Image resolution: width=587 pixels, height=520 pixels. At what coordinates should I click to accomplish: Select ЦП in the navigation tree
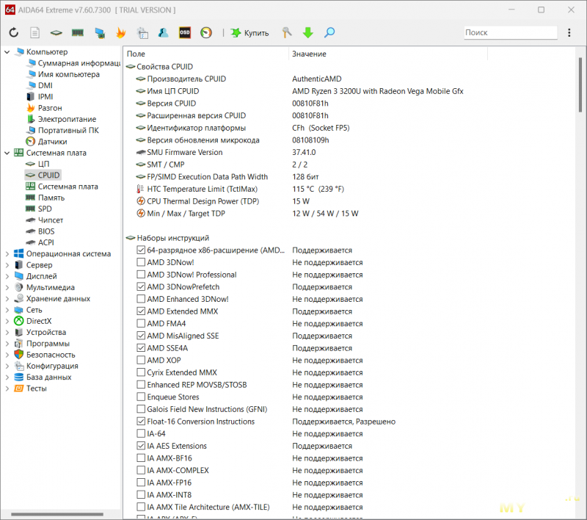tap(43, 164)
